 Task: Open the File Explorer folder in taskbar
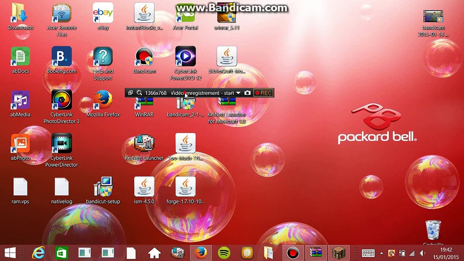click(269, 253)
